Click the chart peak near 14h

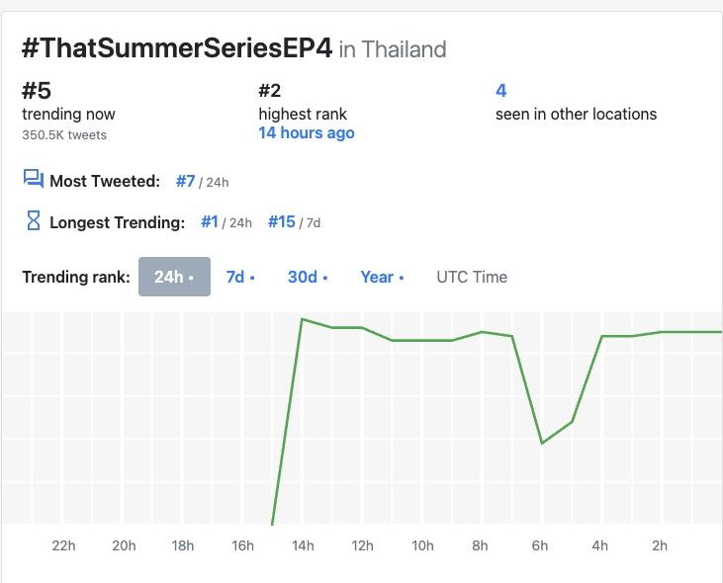point(302,319)
